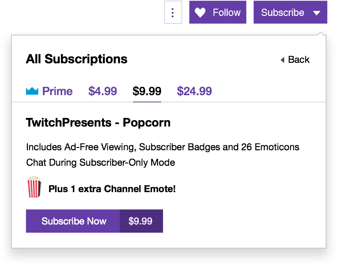Collapse the Subscribe dropdown arrow

coord(317,13)
